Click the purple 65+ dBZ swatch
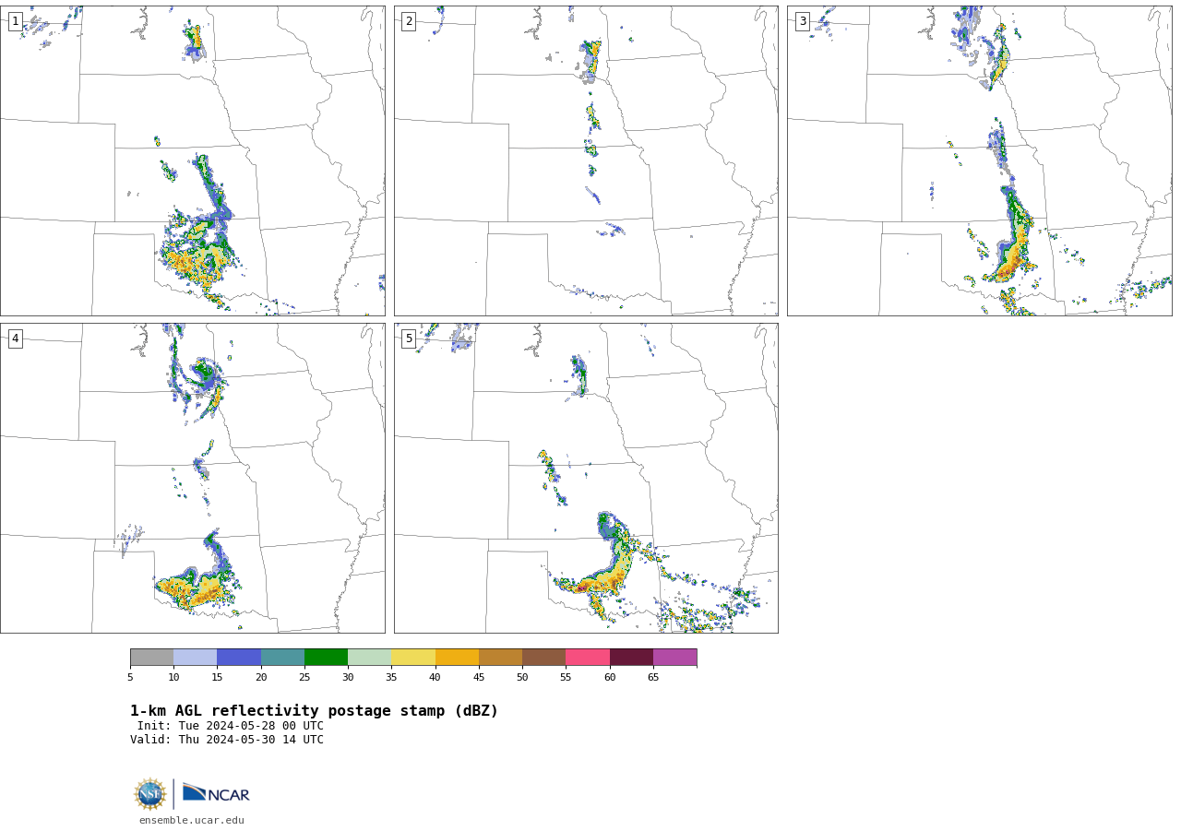This screenshot has height=831, width=1181. pyautogui.click(x=675, y=658)
